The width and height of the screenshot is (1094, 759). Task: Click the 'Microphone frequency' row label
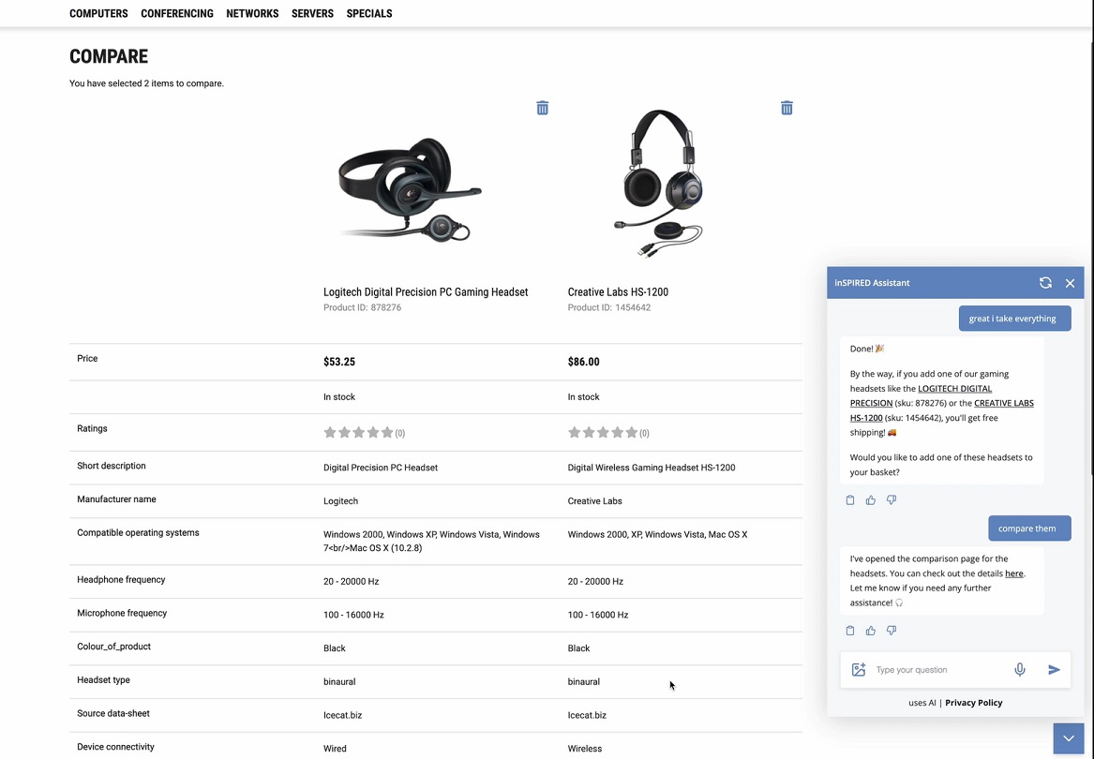(x=122, y=613)
